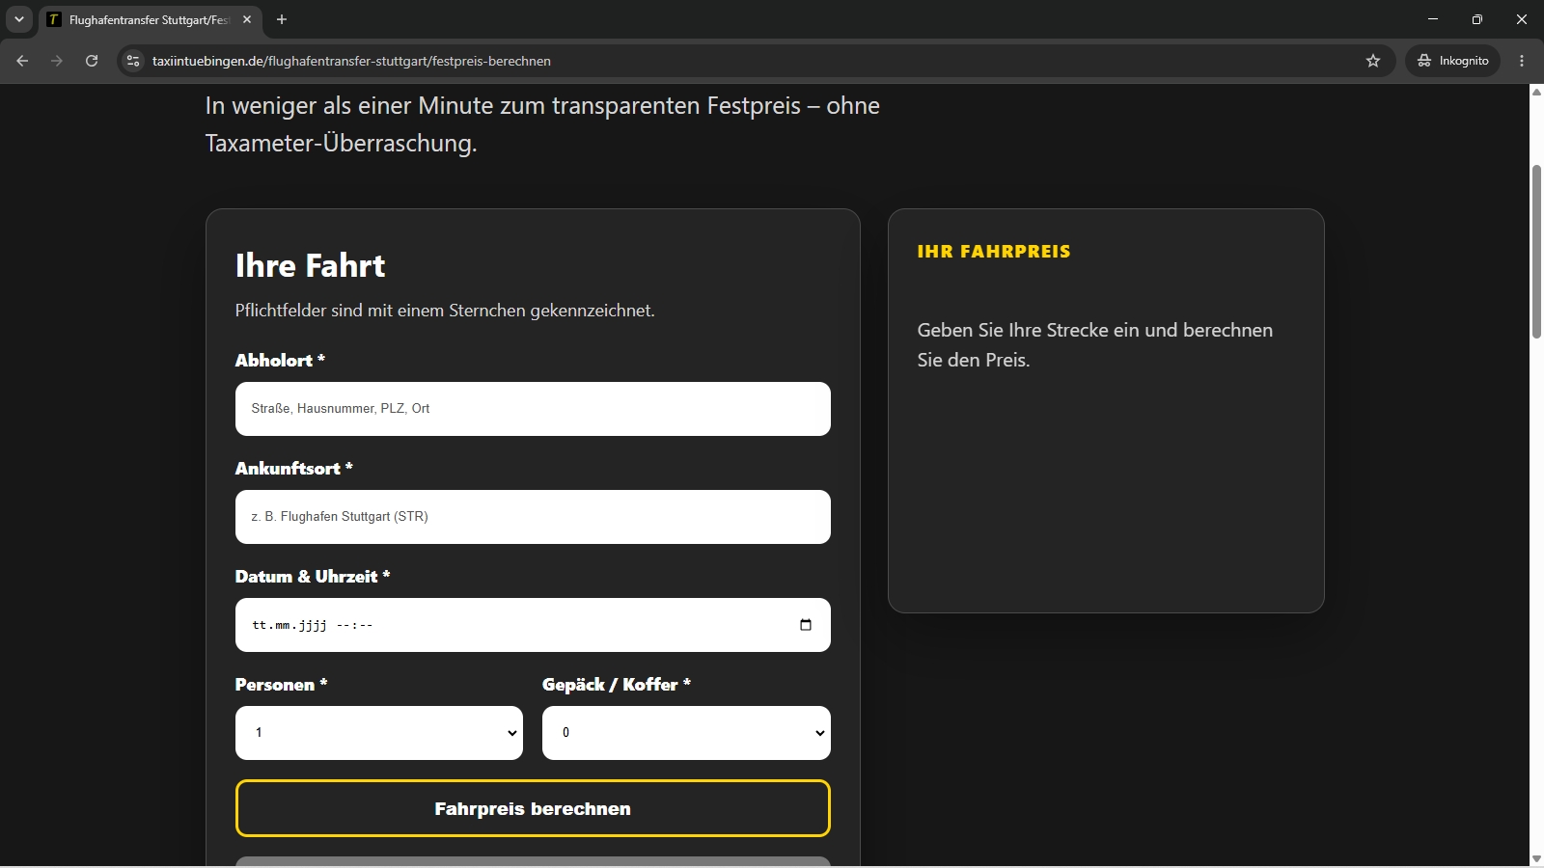Open the Inkognito profile button

[x=1452, y=61]
